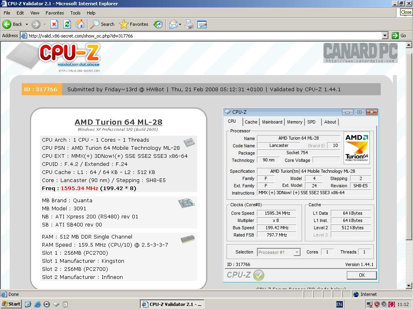This screenshot has width=413, height=310.
Task: Switch to the Memory tab in CPU-Z
Action: [295, 122]
